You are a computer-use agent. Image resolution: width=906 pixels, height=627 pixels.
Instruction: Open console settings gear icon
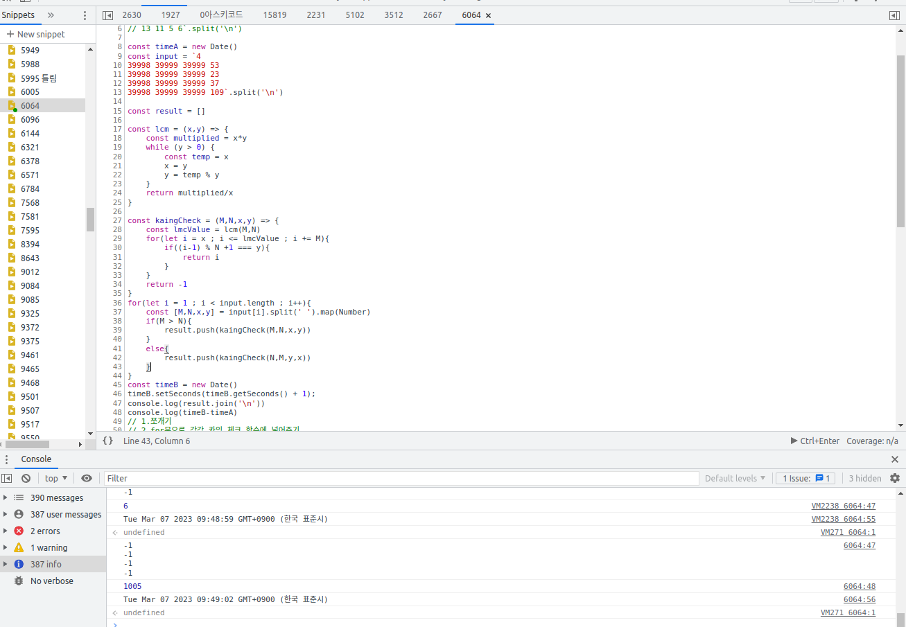(x=895, y=478)
